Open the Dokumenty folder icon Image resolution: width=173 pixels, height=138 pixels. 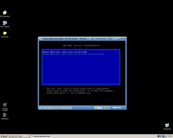pyautogui.click(x=5, y=33)
